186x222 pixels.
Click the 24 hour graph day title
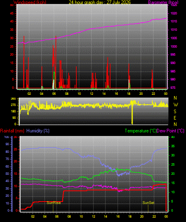point(100,2)
